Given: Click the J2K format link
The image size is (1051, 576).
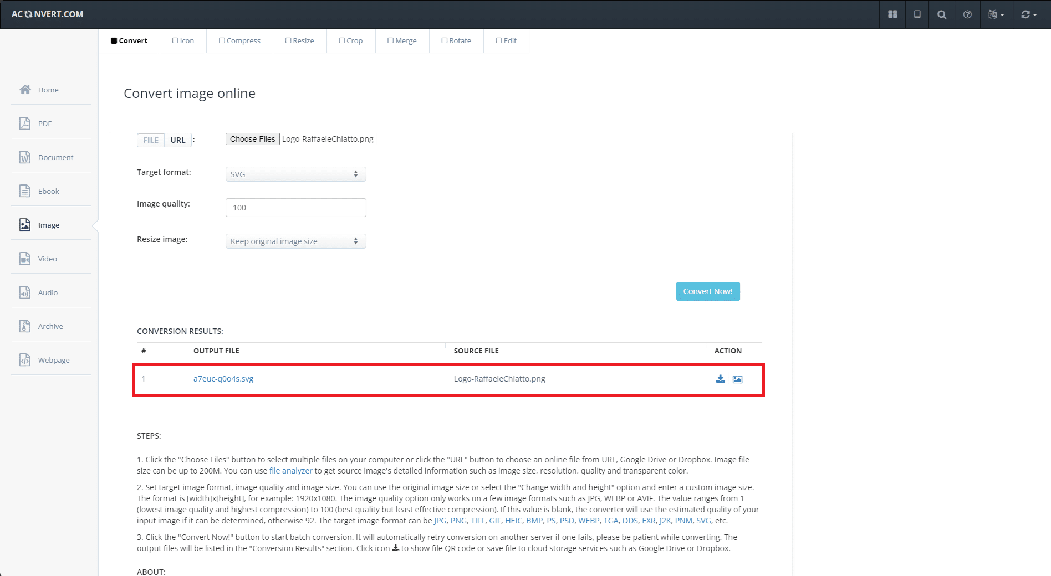Looking at the screenshot, I should (665, 521).
